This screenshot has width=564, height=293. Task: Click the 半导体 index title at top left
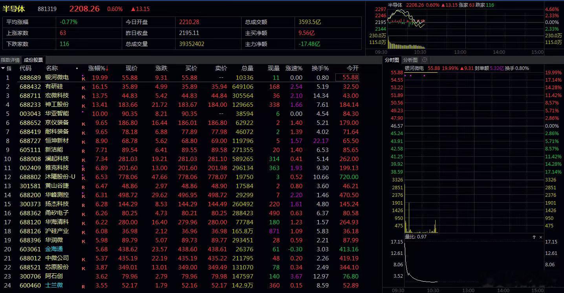(14, 9)
